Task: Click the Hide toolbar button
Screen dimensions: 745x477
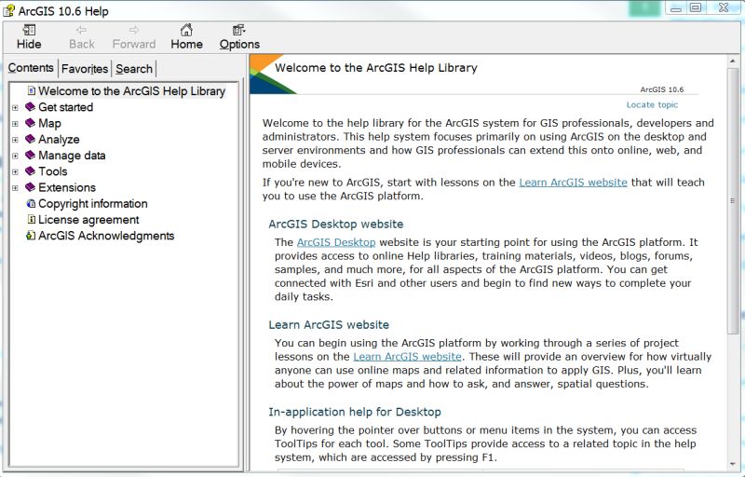Action: click(x=29, y=37)
